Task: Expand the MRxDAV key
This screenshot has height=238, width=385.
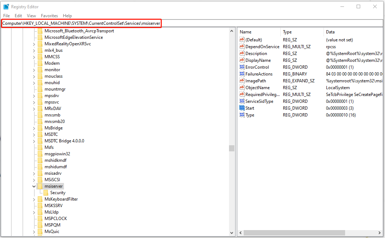Action: click(x=34, y=109)
